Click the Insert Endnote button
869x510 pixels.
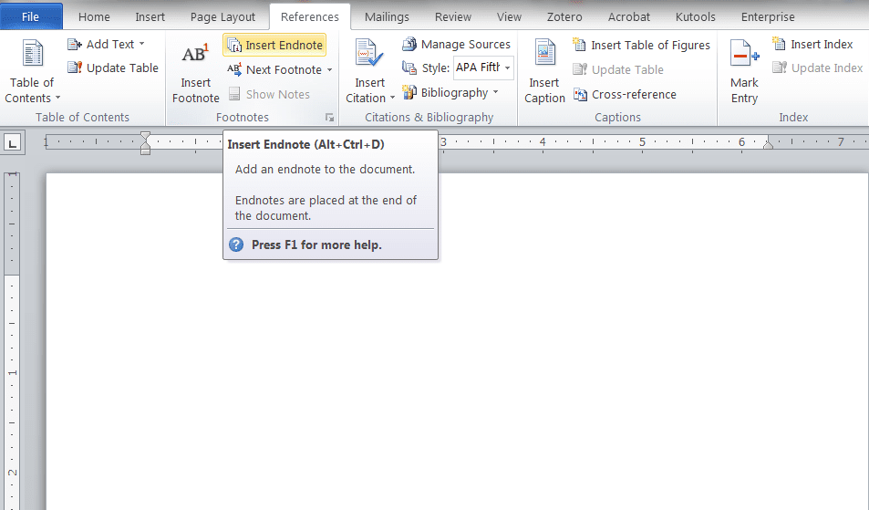point(274,45)
